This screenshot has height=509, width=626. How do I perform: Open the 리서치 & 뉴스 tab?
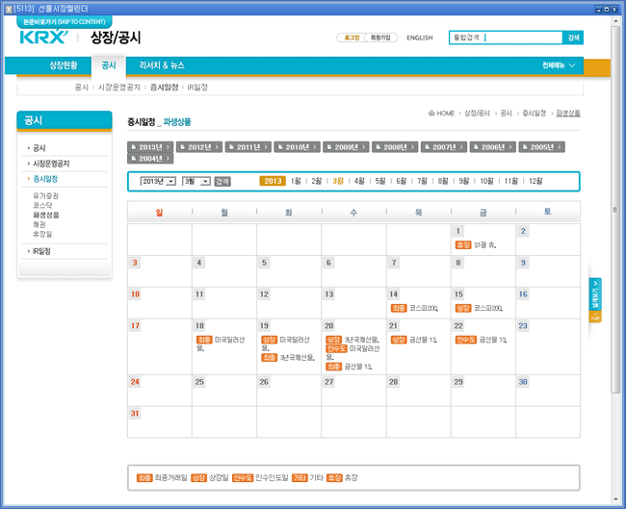point(161,65)
